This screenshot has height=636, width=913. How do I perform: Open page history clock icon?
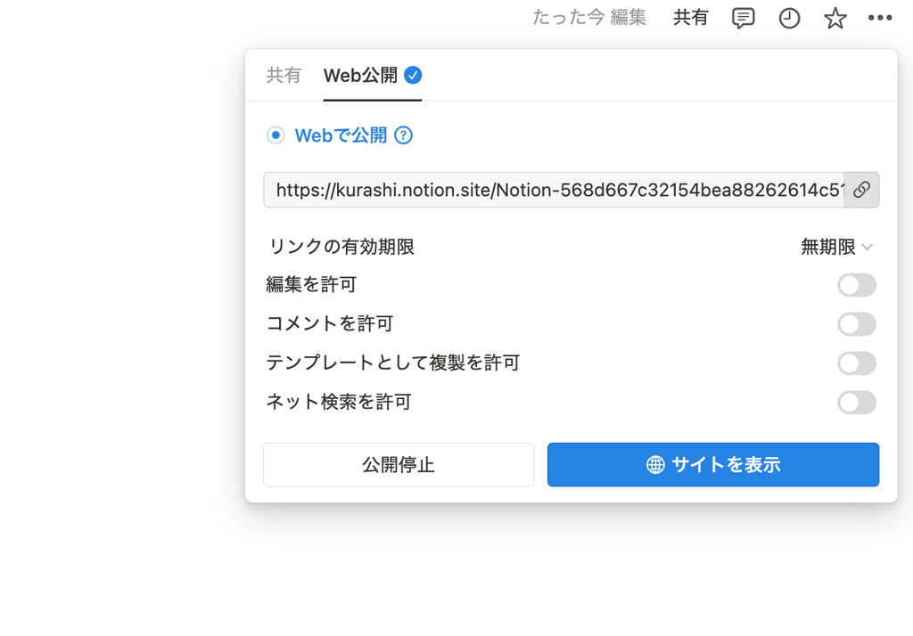pyautogui.click(x=789, y=18)
